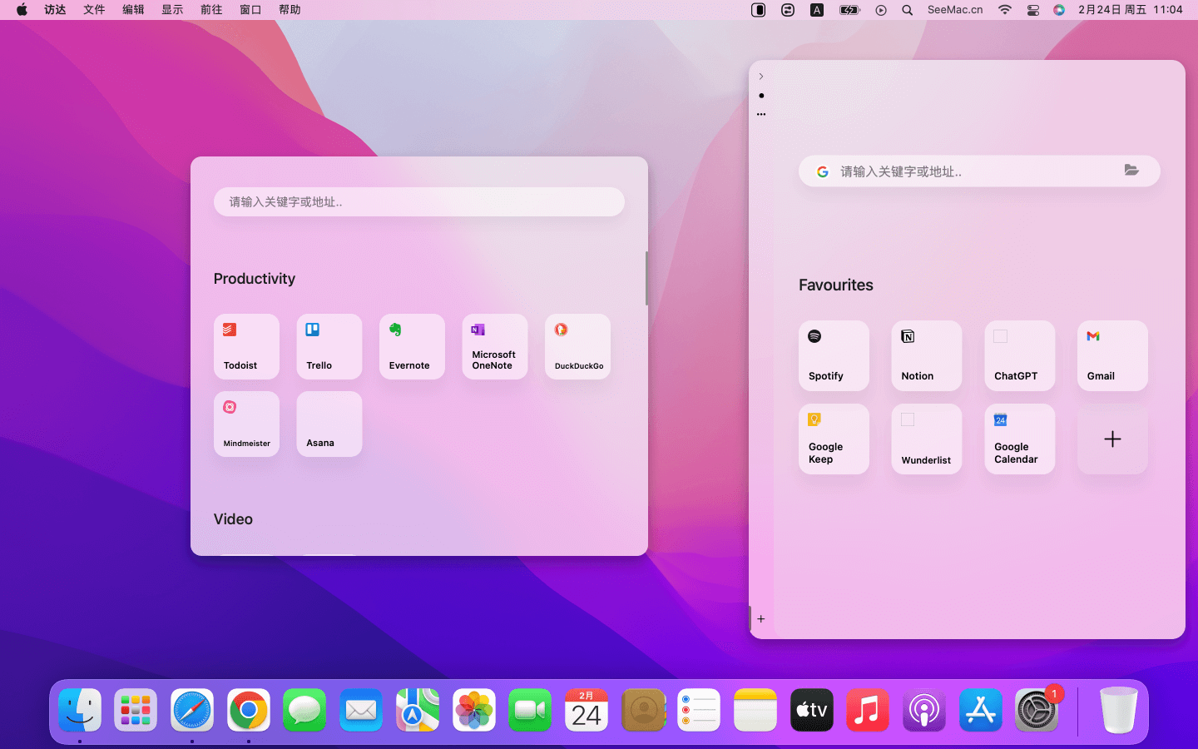Screen dimensions: 1198x749
Task: Open Finder from the Dock
Action: [80, 711]
